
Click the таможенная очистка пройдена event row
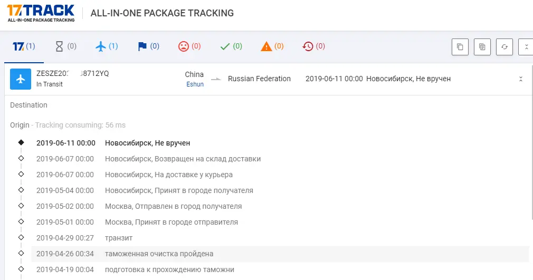(x=280, y=254)
